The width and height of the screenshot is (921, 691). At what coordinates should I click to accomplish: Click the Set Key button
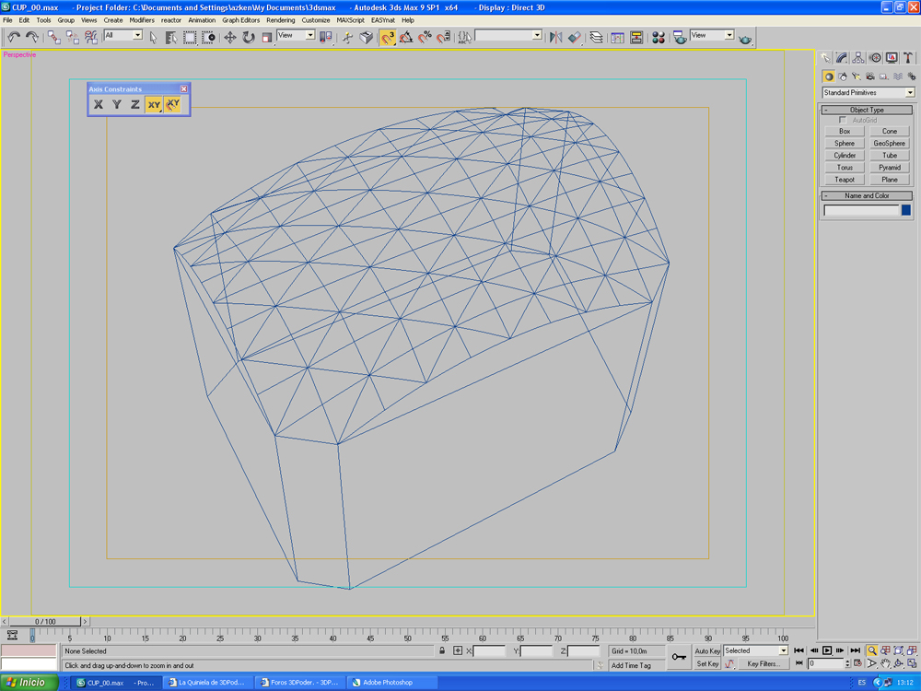pyautogui.click(x=707, y=664)
